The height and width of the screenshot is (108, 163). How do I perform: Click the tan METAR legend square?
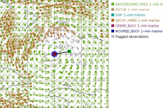pyautogui.click(x=112, y=10)
